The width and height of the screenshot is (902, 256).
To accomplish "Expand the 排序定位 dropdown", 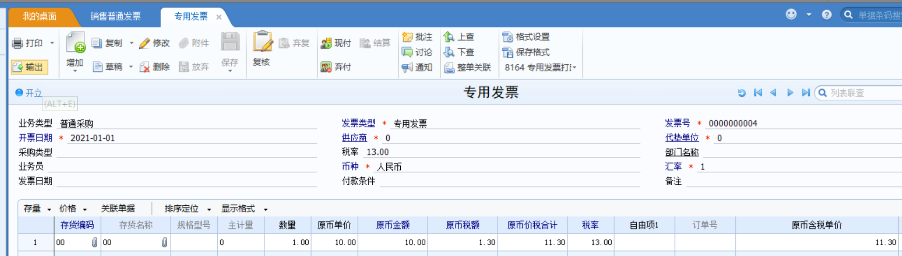I will 209,209.
